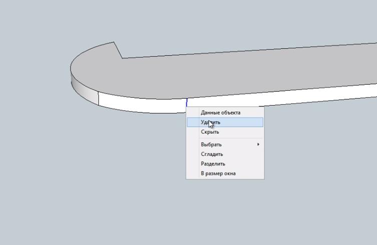This screenshot has width=377, height=245.
Task: Apply Сгладить from the context menu
Action: click(212, 154)
